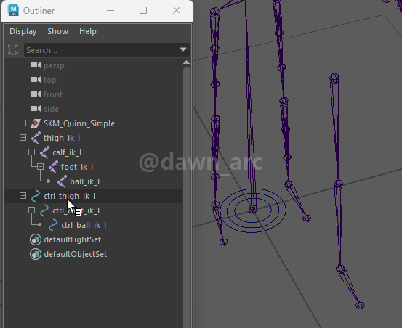This screenshot has height=328, width=402.
Task: Collapse the foot_ik_l joint
Action: point(40,167)
